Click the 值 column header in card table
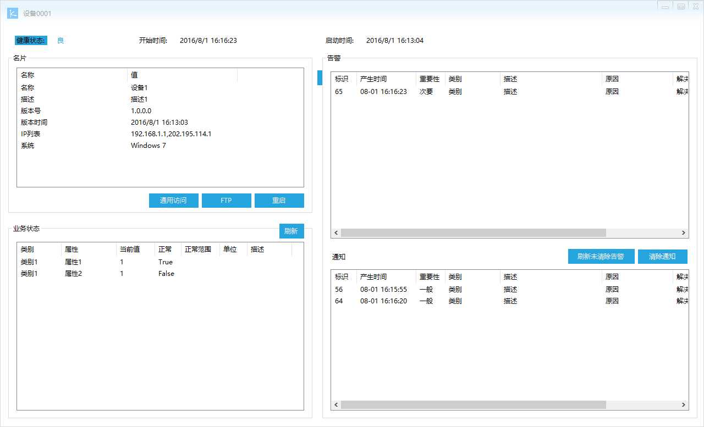 (182, 75)
